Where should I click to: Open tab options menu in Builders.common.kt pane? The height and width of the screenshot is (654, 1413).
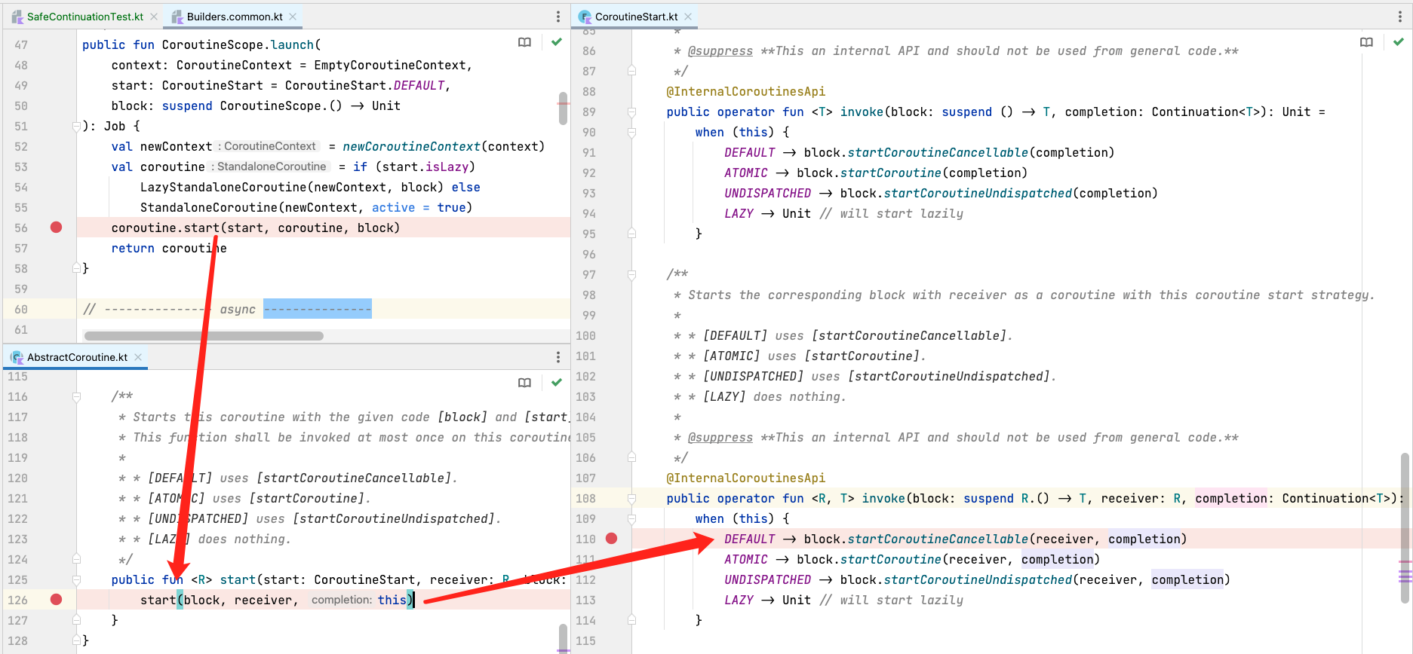[x=558, y=17]
